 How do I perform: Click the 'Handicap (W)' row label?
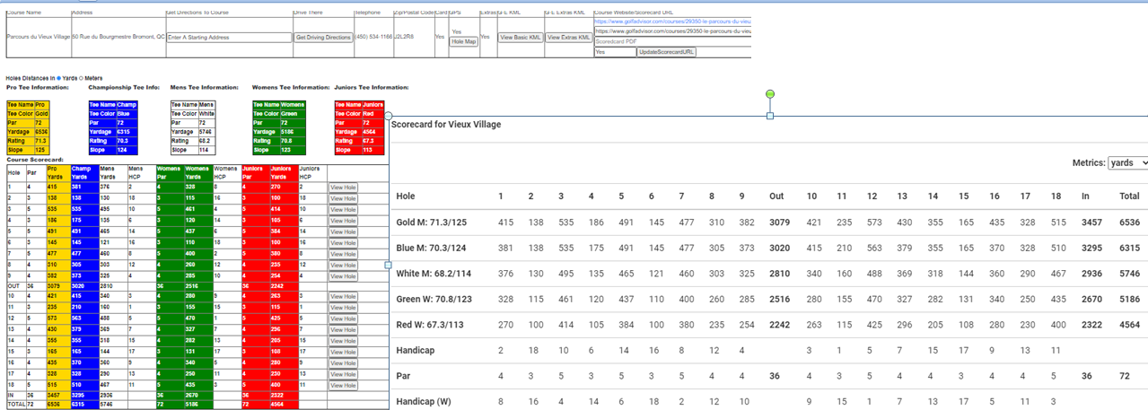tap(425, 401)
